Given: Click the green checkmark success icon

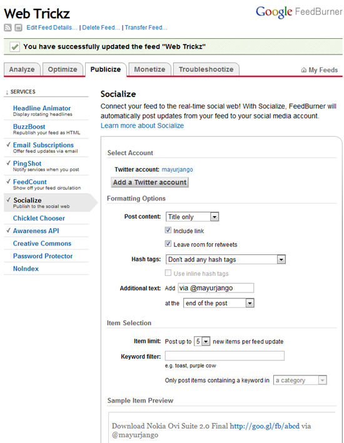Looking at the screenshot, I should 14,46.
